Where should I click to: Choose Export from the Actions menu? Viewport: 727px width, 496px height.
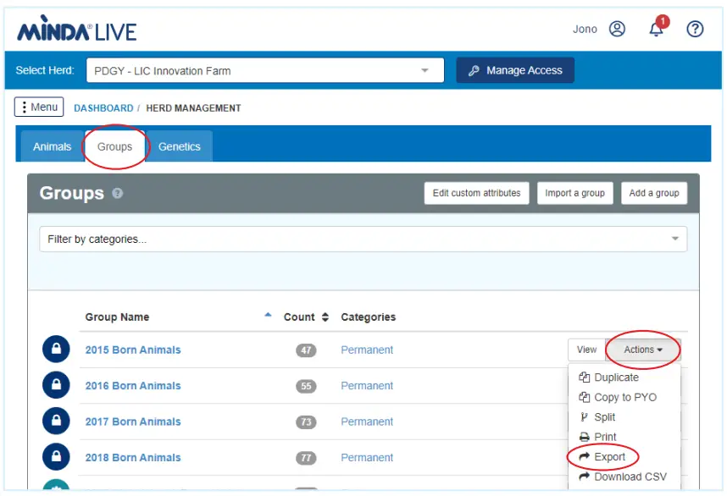[x=602, y=457]
